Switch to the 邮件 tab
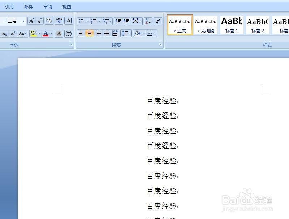The image size is (289, 219). coord(29,7)
